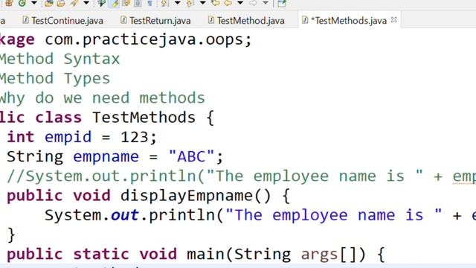Click the Open Task folder icon
The image size is (476, 268).
coord(61,3)
